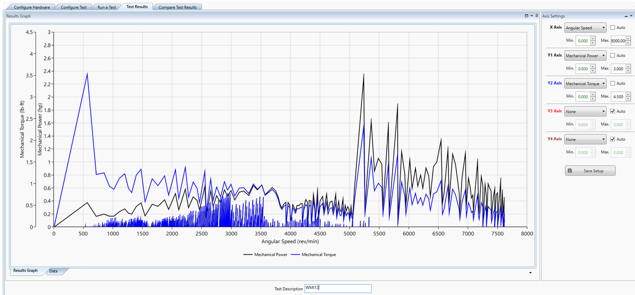This screenshot has width=635, height=295.
Task: Enable Auto for the Y1 Axis
Action: (612, 55)
